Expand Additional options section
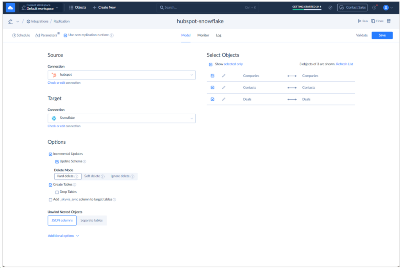The width and height of the screenshot is (400, 268). tap(63, 236)
